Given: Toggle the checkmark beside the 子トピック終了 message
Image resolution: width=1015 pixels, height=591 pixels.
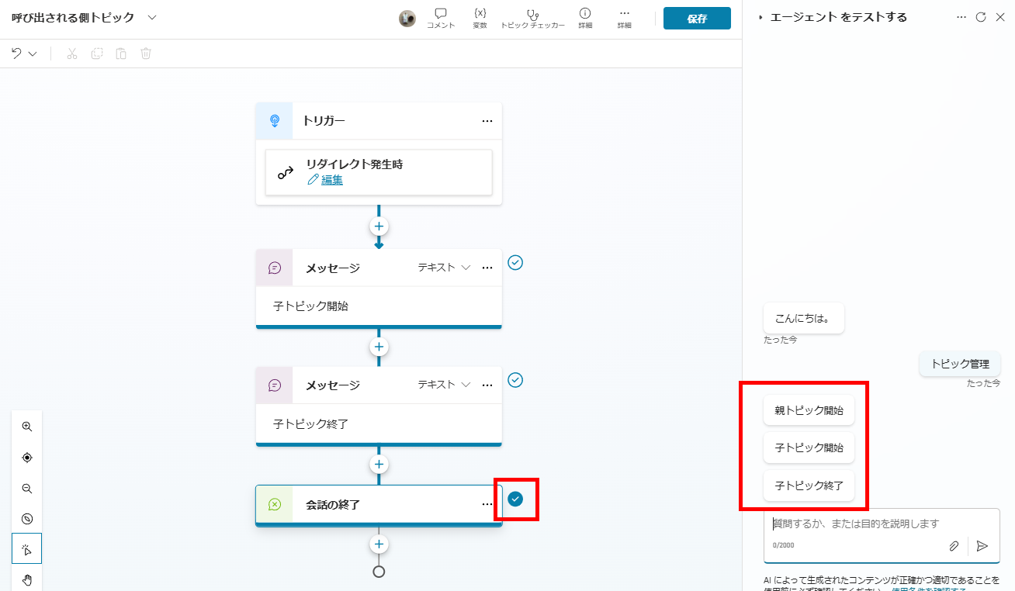Looking at the screenshot, I should coord(514,380).
